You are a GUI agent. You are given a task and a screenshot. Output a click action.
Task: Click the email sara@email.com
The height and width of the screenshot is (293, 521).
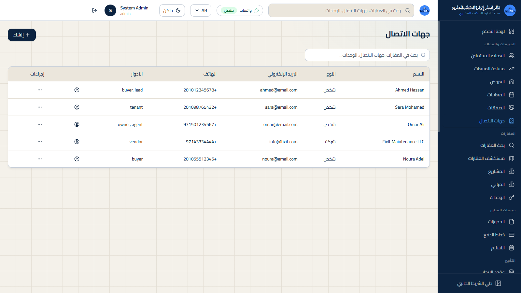pos(281,107)
